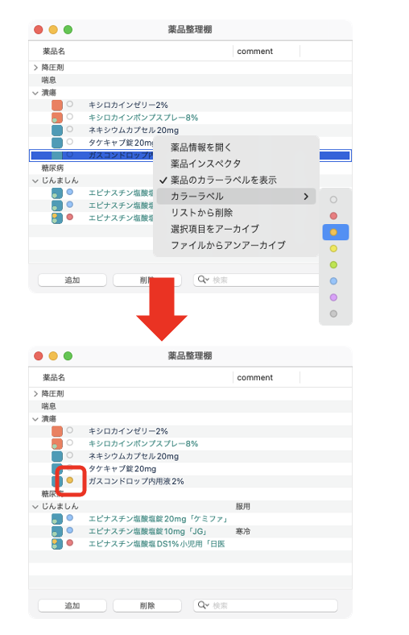
Task: Click empty color label of キシロカインポンプスプレー8%, upper window
Action: (70, 117)
